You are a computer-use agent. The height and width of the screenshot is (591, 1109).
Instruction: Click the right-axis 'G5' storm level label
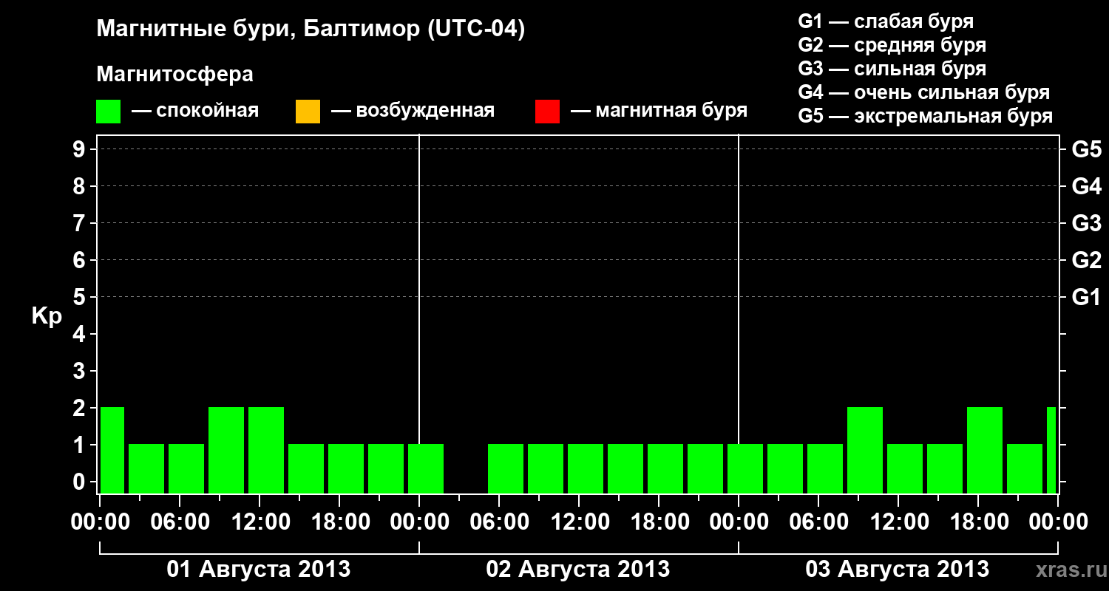pyautogui.click(x=1086, y=149)
